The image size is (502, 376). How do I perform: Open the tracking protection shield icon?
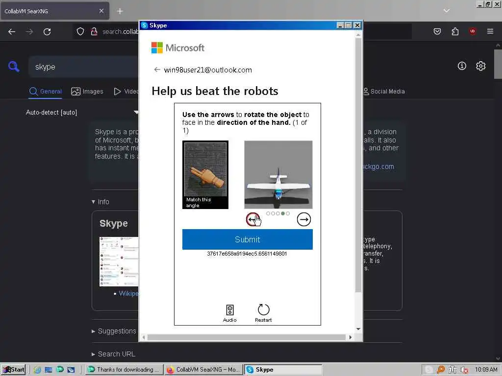(80, 31)
